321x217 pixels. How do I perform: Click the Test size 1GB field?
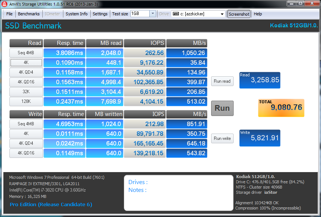pos(140,13)
